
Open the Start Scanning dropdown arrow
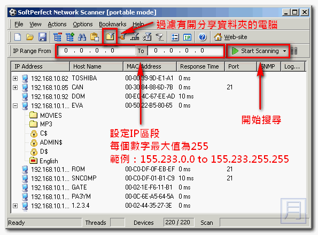[284, 51]
